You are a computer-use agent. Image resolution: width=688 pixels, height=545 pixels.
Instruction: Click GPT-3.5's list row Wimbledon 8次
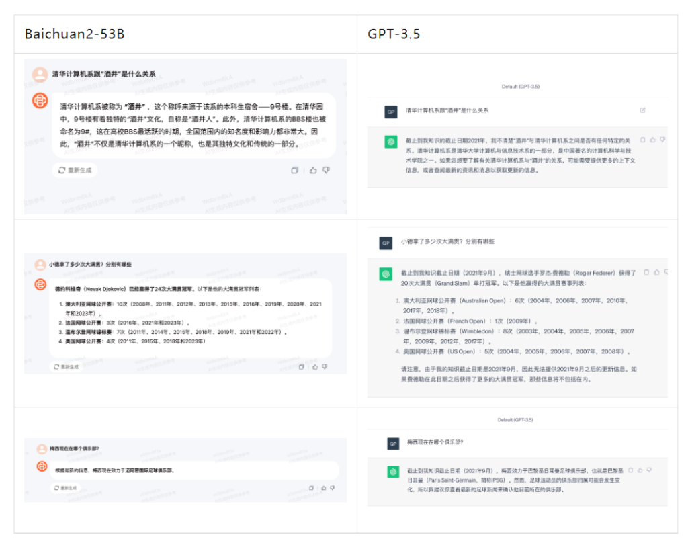coord(515,336)
